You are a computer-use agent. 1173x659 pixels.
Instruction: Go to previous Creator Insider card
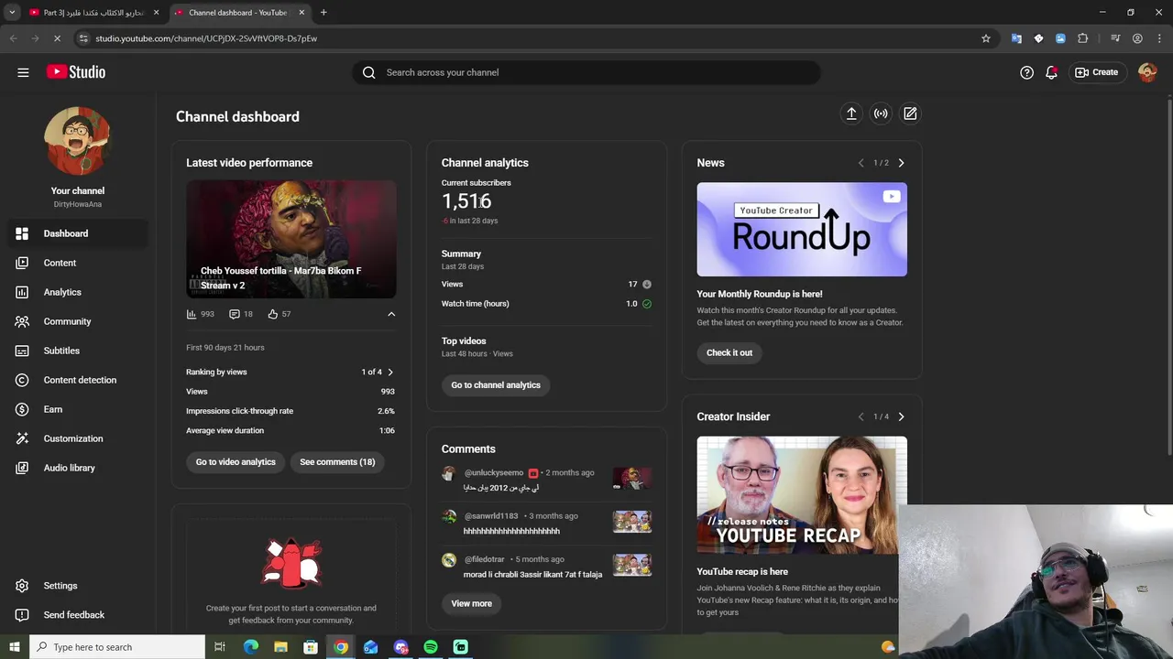pos(861,416)
